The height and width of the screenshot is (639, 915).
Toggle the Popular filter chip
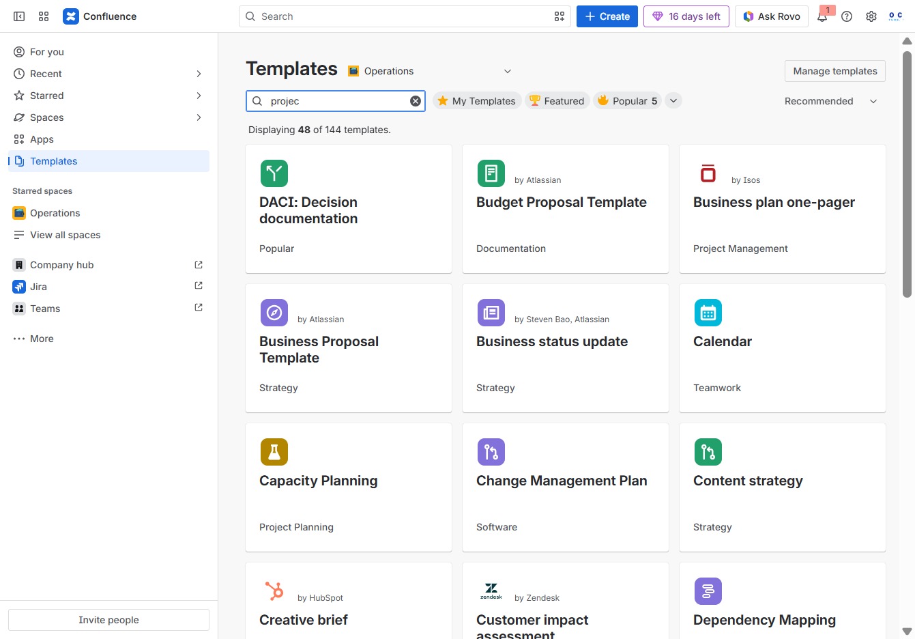pos(628,101)
